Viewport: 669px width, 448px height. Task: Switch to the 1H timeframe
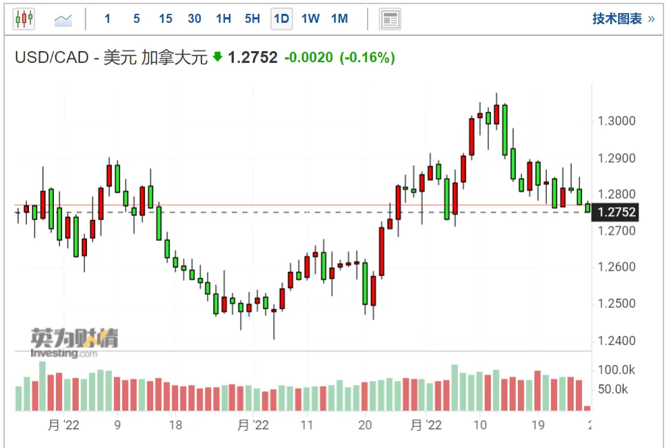[223, 19]
